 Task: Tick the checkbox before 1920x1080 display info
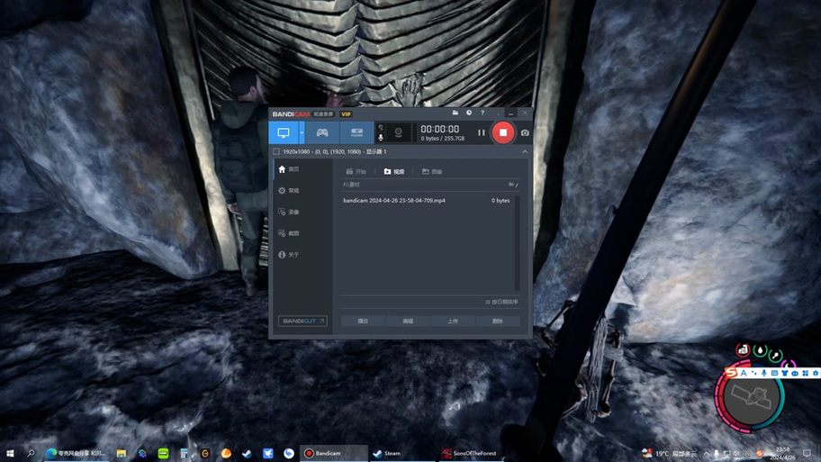click(x=276, y=151)
